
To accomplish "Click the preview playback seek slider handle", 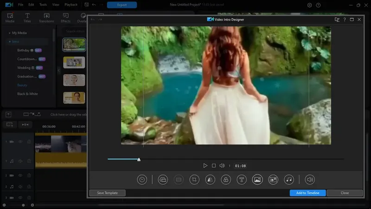I will point(139,159).
